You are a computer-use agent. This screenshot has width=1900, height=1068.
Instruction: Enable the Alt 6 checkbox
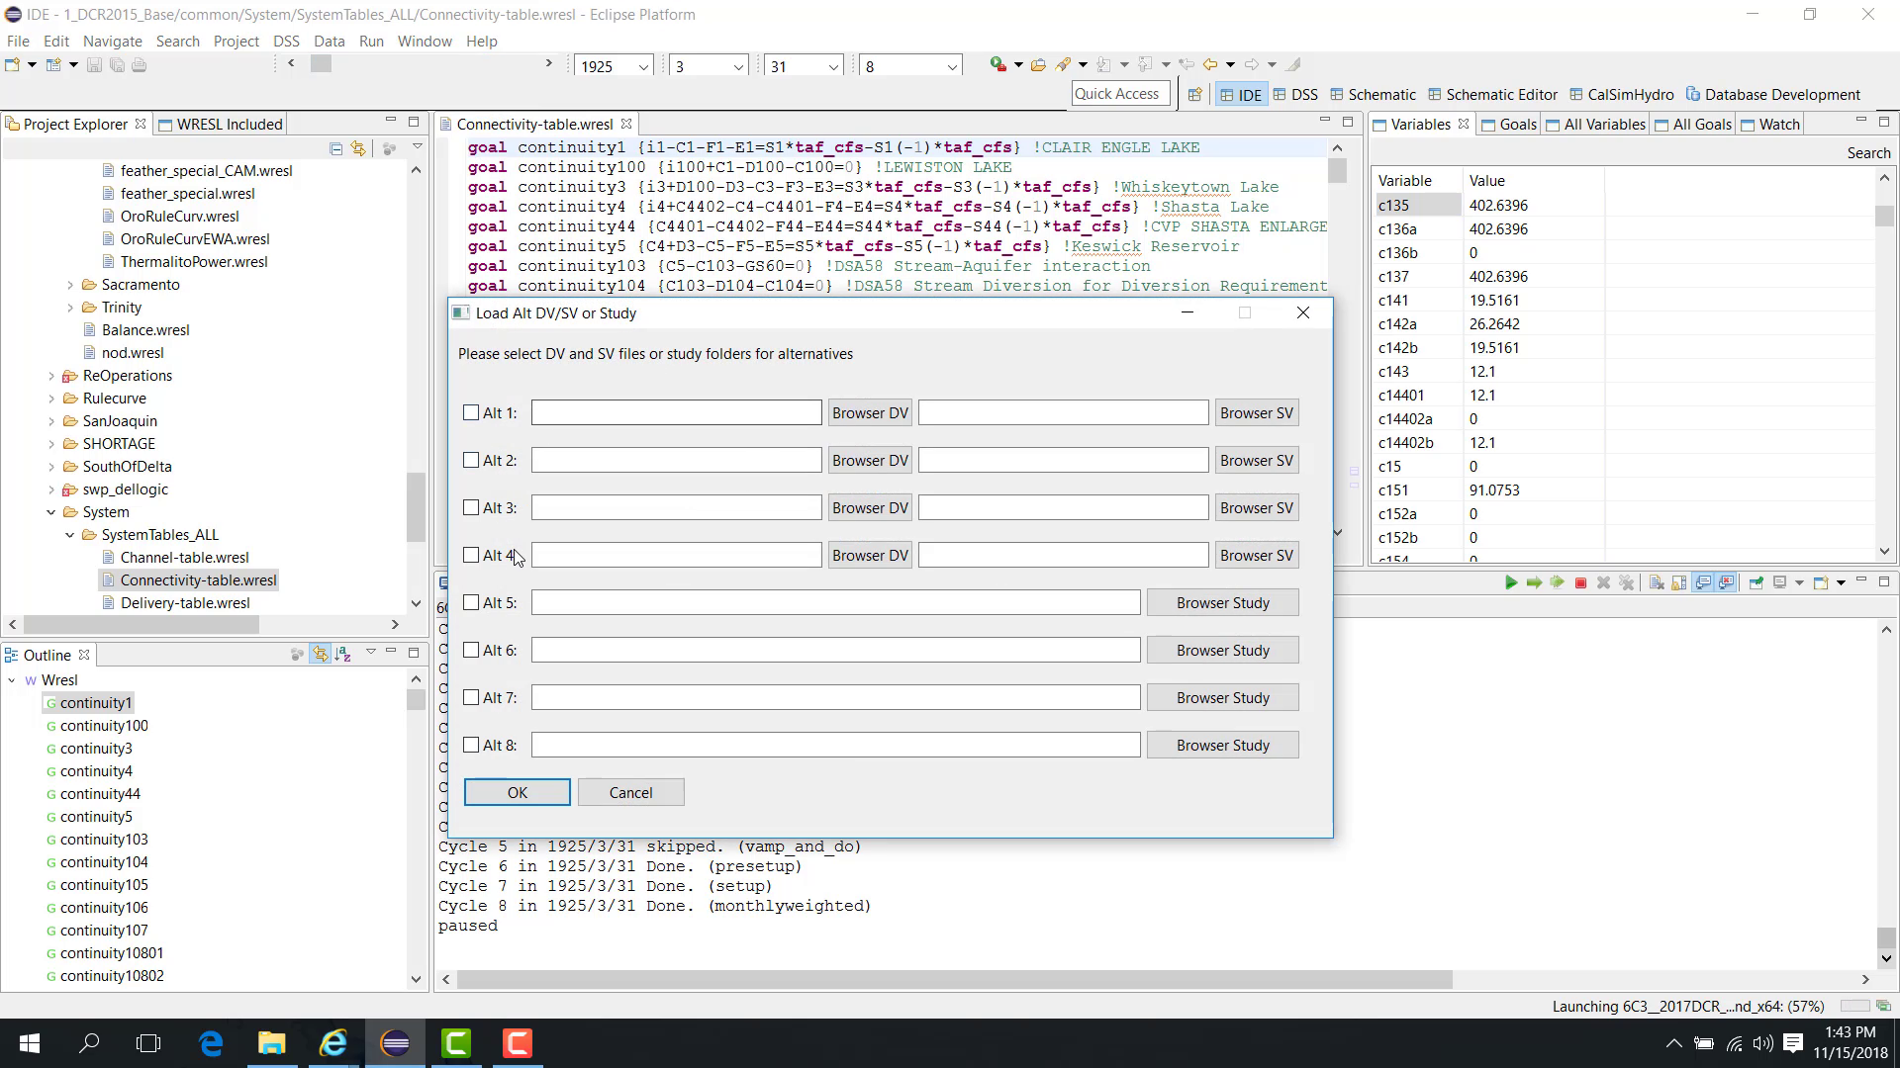click(x=471, y=650)
